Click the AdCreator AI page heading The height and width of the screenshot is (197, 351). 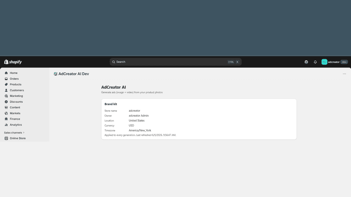point(114,88)
